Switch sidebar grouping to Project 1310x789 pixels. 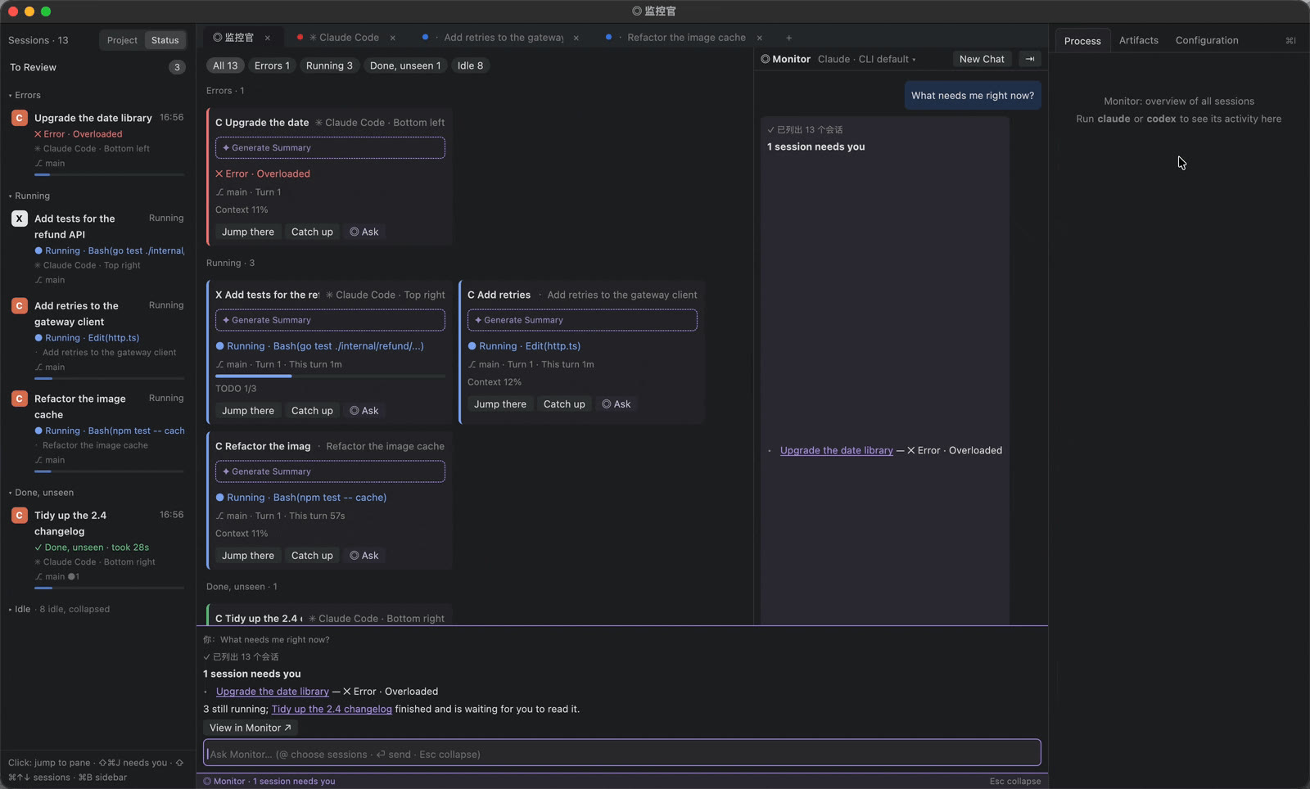point(122,40)
